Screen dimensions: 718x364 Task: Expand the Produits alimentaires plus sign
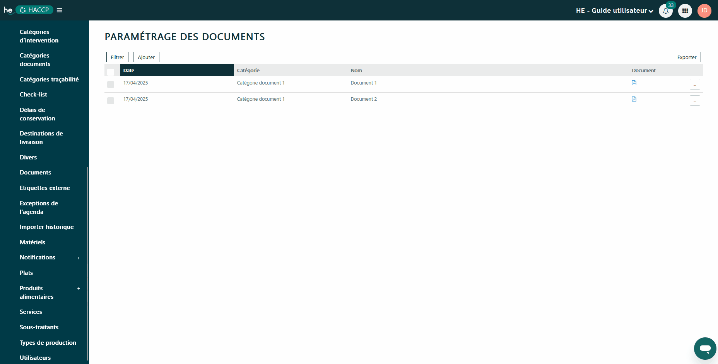pyautogui.click(x=79, y=289)
